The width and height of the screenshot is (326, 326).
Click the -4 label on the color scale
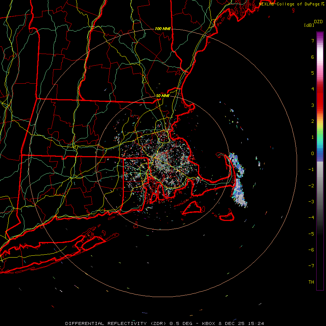pos(311,218)
